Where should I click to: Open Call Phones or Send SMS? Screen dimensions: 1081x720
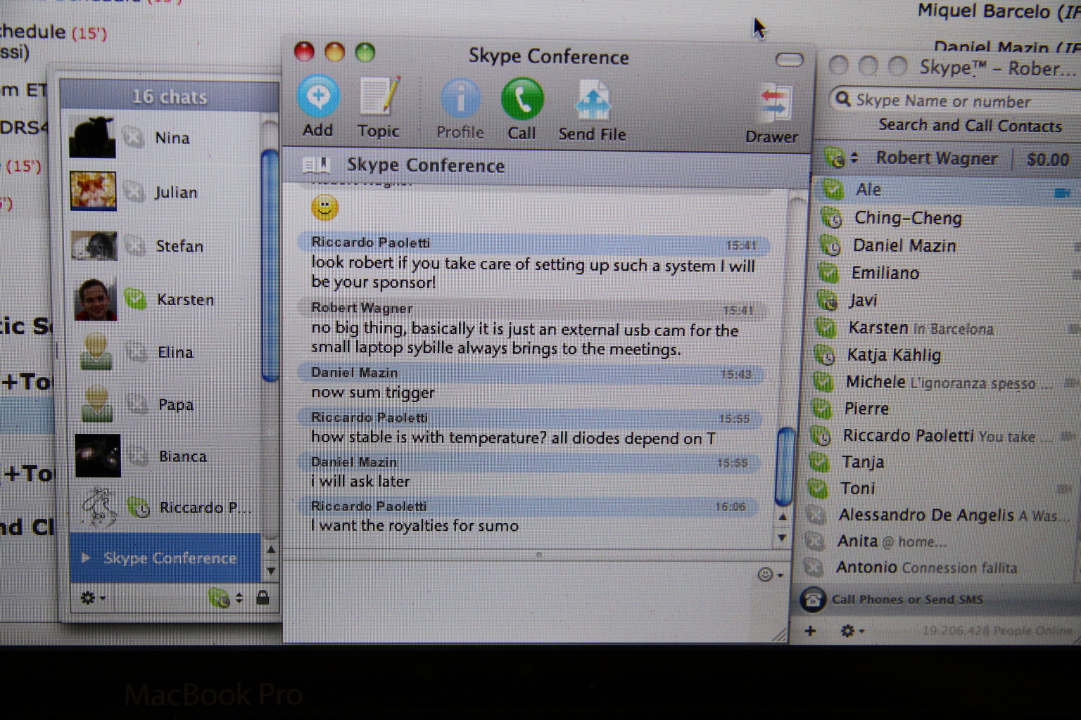pos(906,600)
